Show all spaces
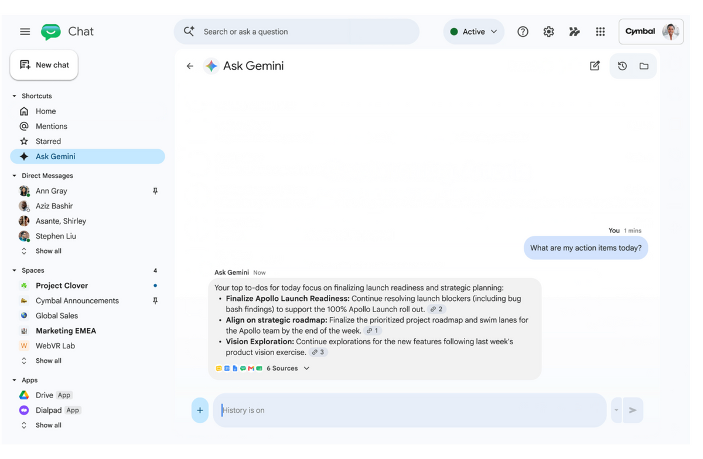This screenshot has width=703, height=459. [x=48, y=361]
